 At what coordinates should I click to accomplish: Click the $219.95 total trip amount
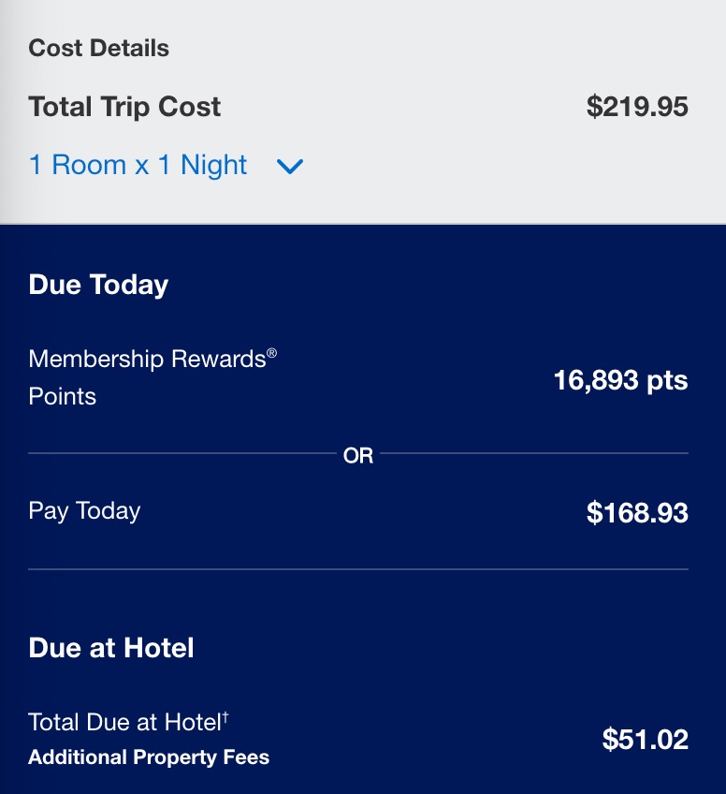click(637, 107)
